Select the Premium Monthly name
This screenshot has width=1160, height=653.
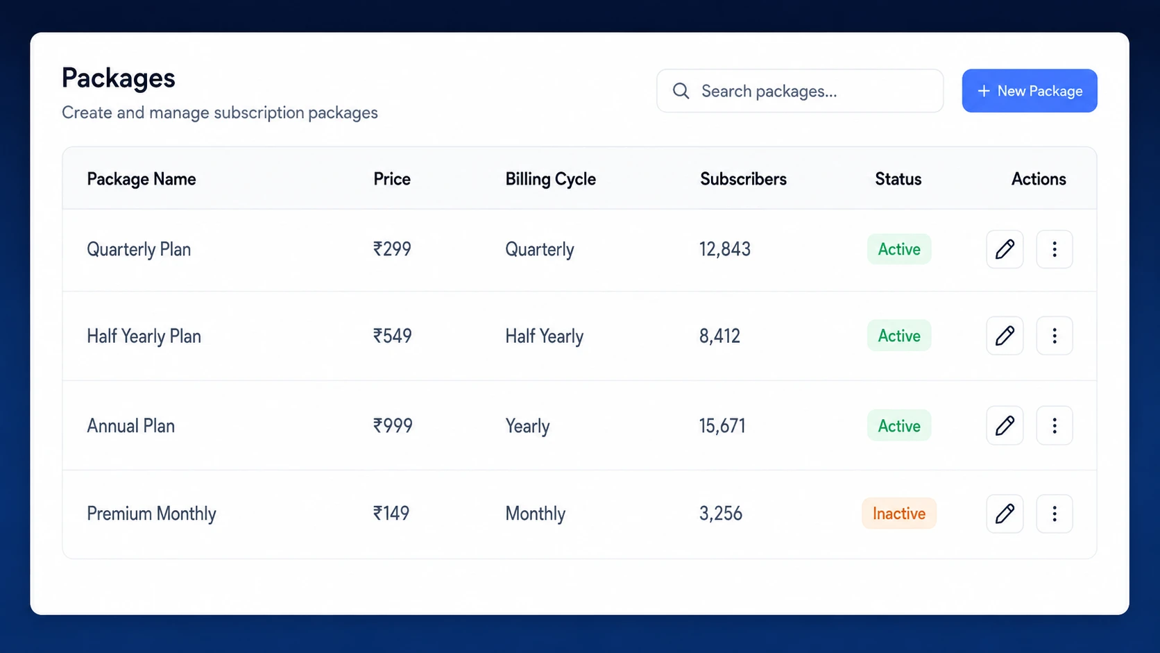pos(151,514)
